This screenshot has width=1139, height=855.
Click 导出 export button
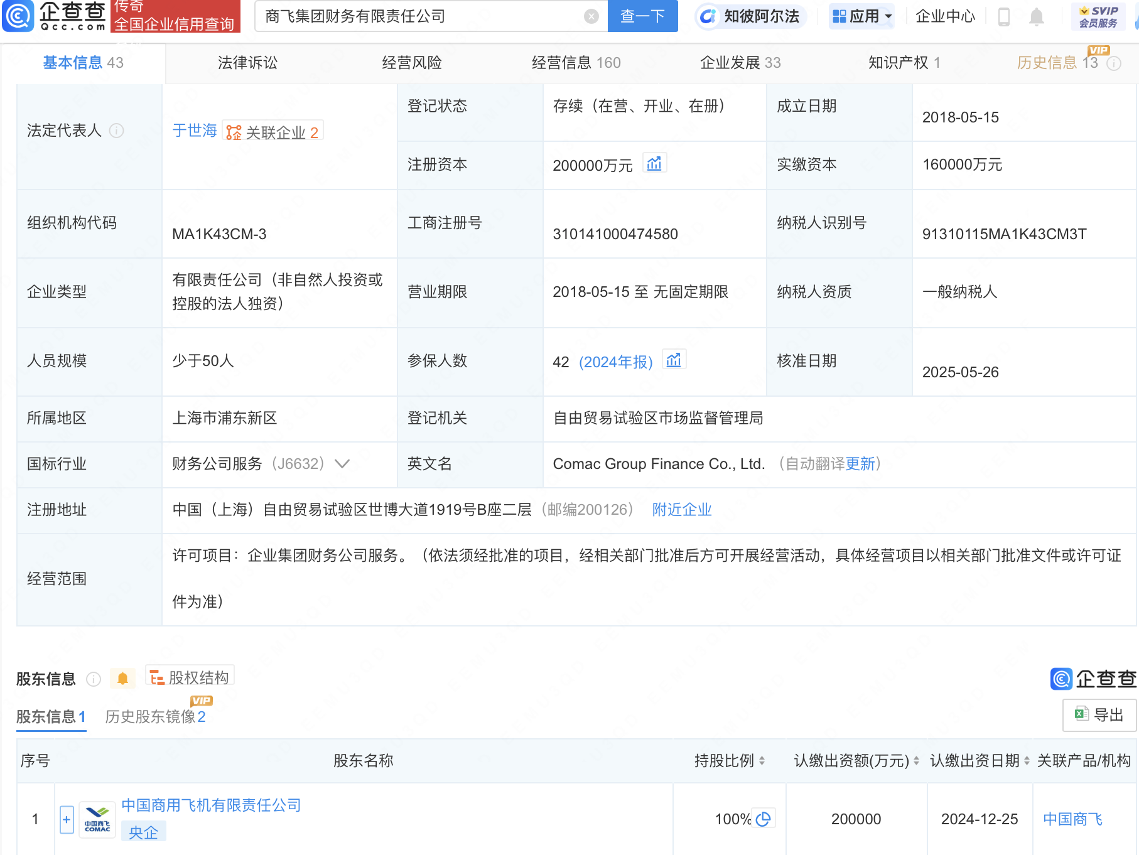pos(1099,715)
